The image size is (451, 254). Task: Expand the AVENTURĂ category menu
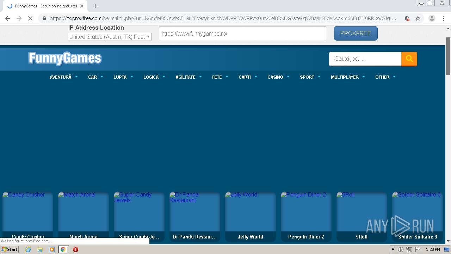click(64, 77)
